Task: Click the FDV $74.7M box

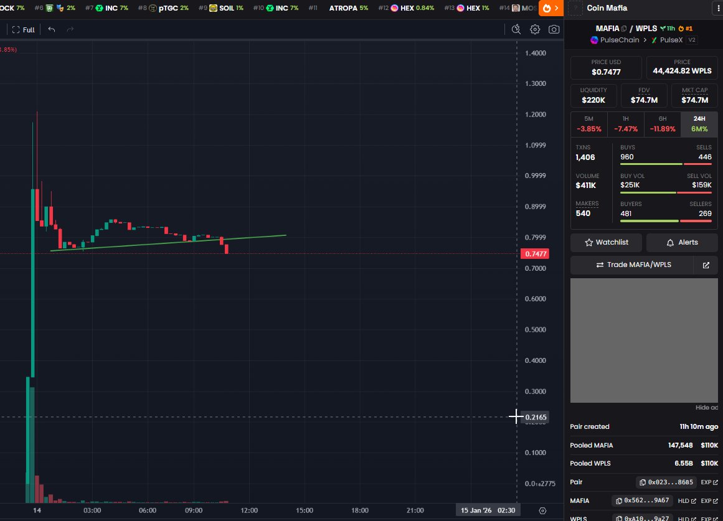Action: coord(644,95)
